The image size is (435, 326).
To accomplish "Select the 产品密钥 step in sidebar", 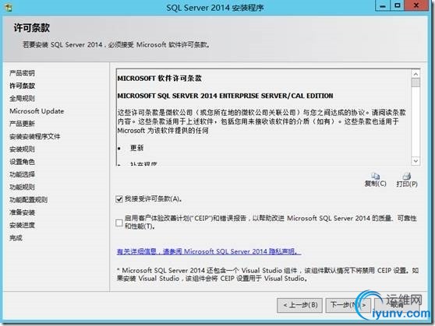I will 22,73.
